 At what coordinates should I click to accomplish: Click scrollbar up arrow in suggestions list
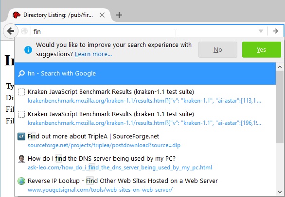point(280,67)
